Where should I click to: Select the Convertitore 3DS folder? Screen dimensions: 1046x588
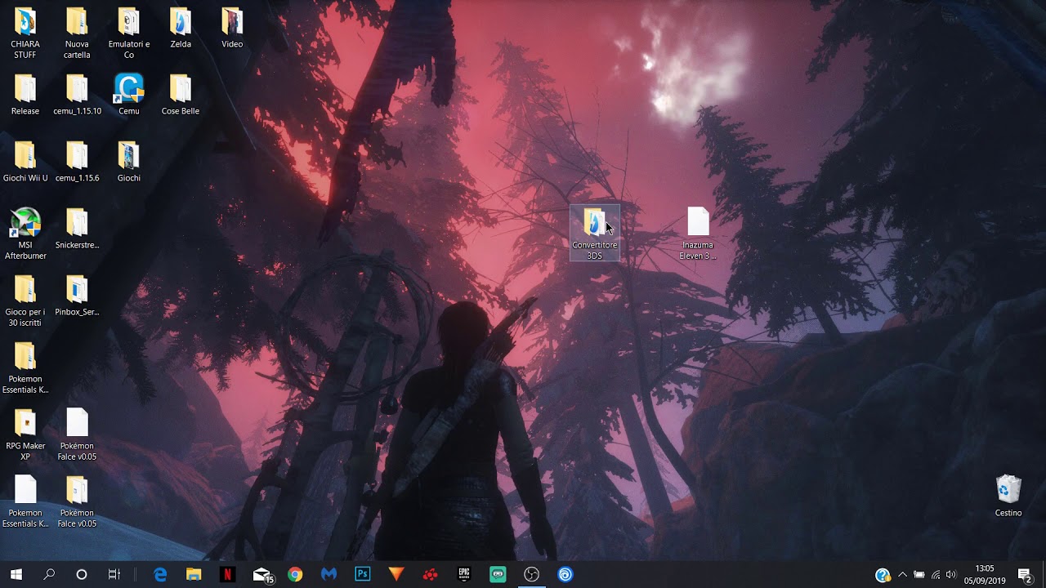tap(595, 234)
